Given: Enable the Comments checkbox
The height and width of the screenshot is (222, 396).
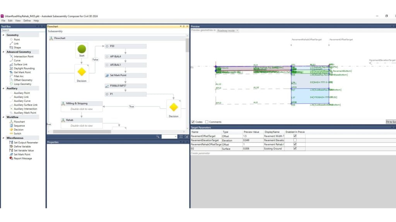Looking at the screenshot, I should tap(207, 122).
